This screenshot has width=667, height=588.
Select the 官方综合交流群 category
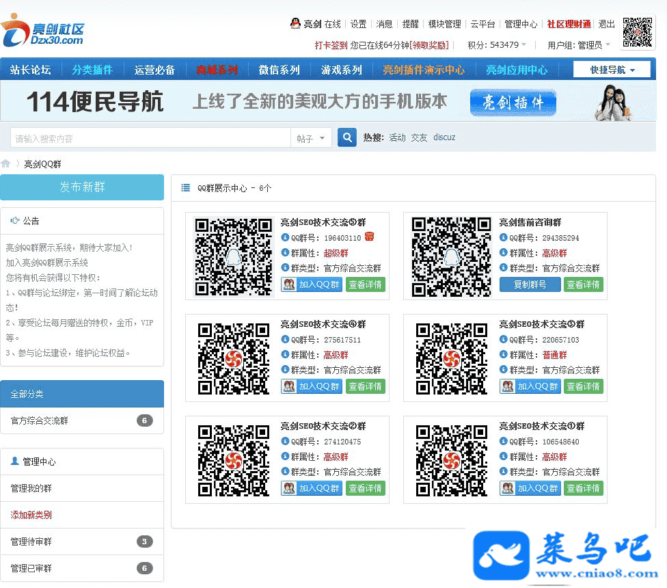(40, 420)
